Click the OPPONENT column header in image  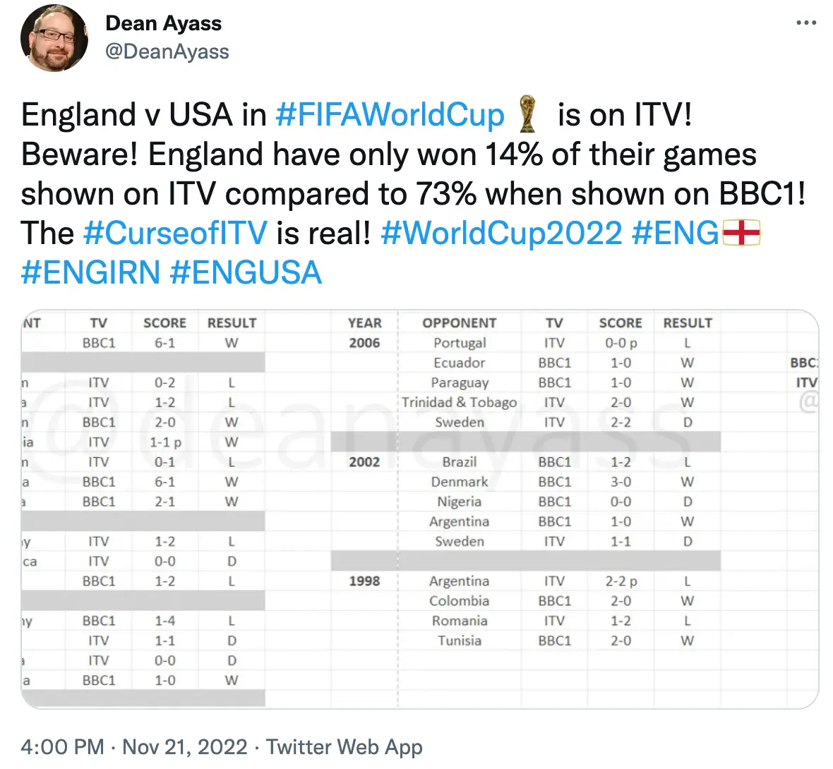tap(460, 323)
